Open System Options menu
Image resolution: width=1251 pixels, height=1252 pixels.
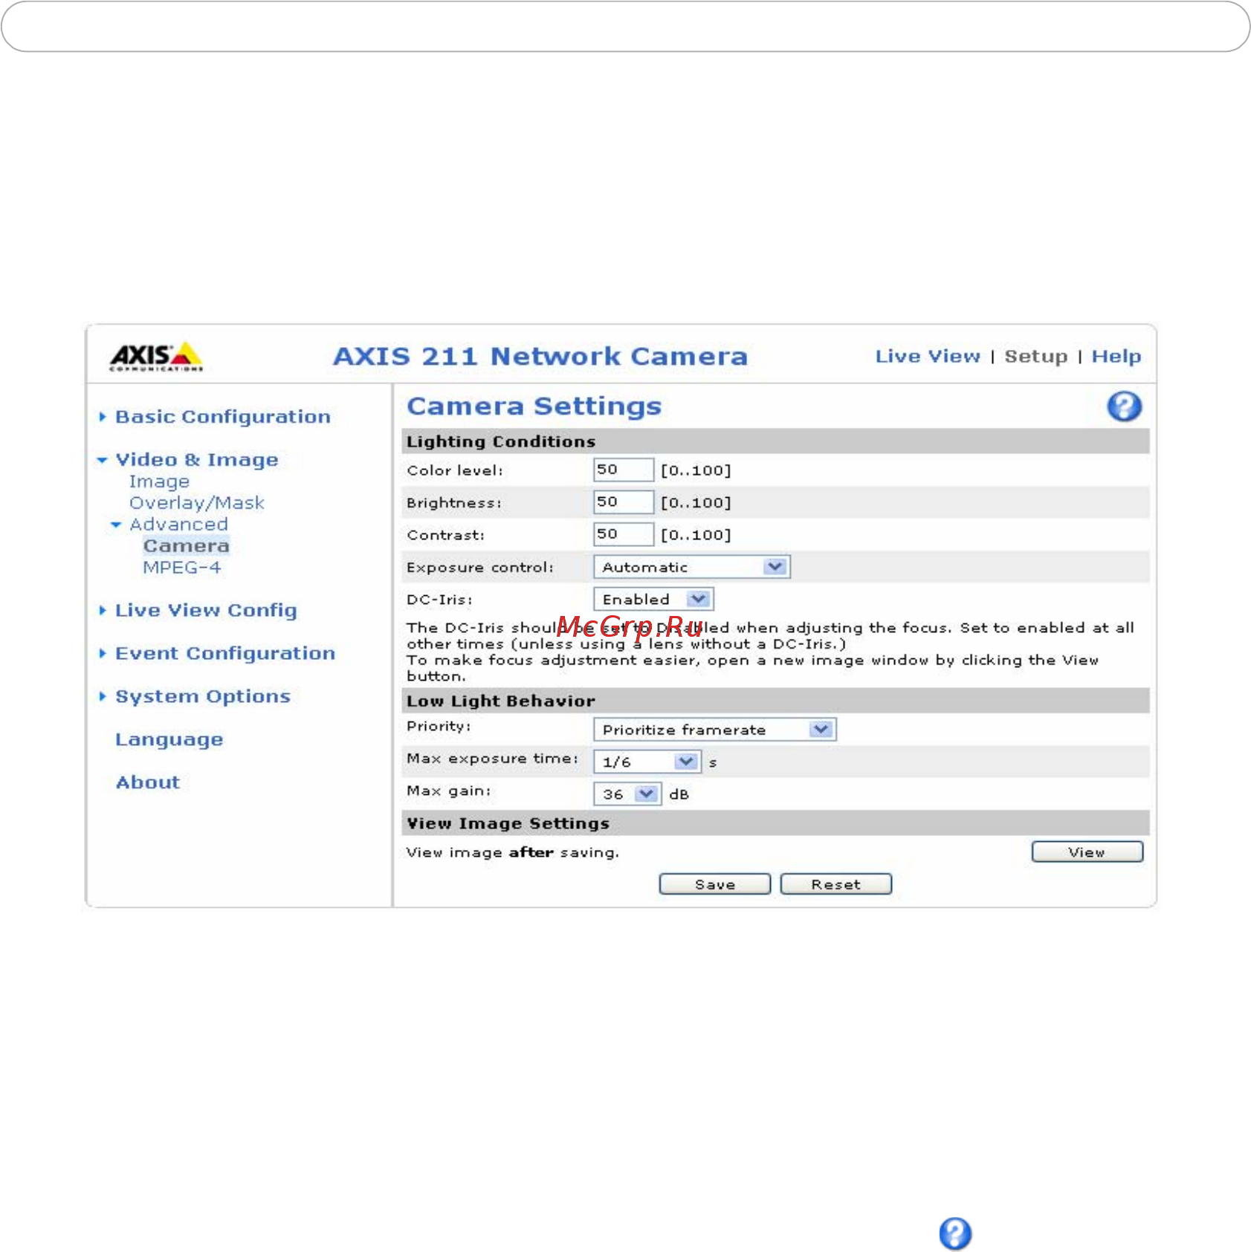(x=202, y=696)
